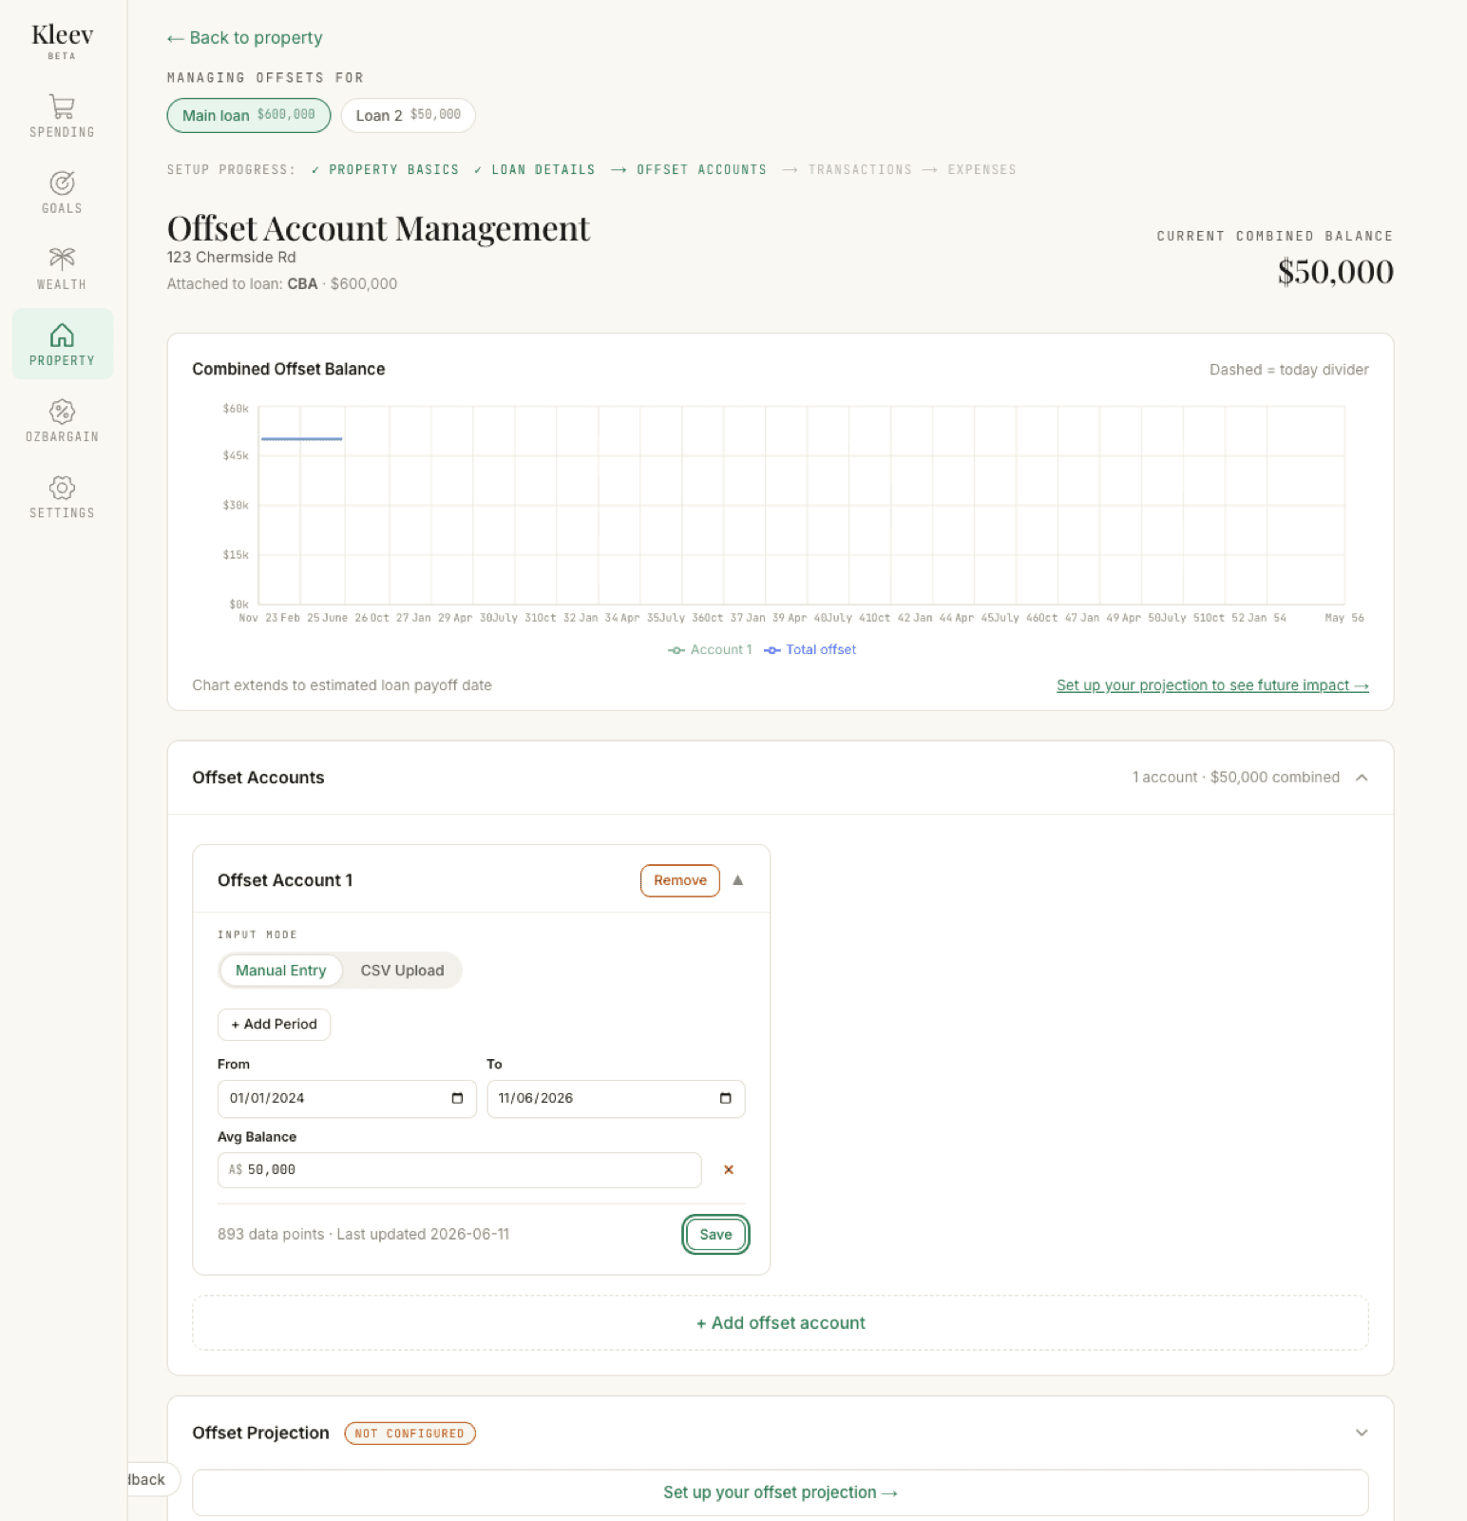Open projection link under the chart
Image resolution: width=1467 pixels, height=1521 pixels.
[1212, 685]
